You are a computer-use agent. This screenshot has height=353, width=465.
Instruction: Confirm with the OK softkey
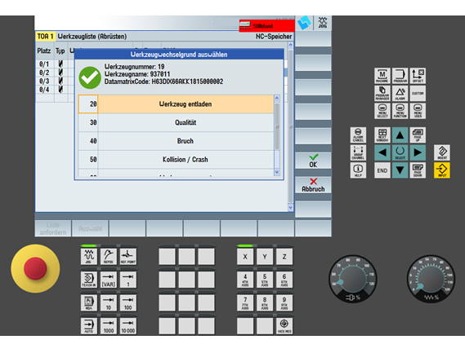tap(313, 161)
